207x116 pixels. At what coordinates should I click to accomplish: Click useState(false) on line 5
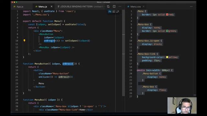(75, 24)
